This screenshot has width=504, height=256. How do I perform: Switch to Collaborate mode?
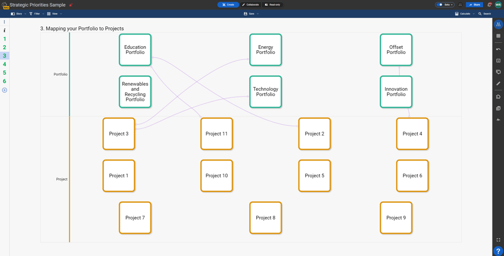pyautogui.click(x=250, y=5)
